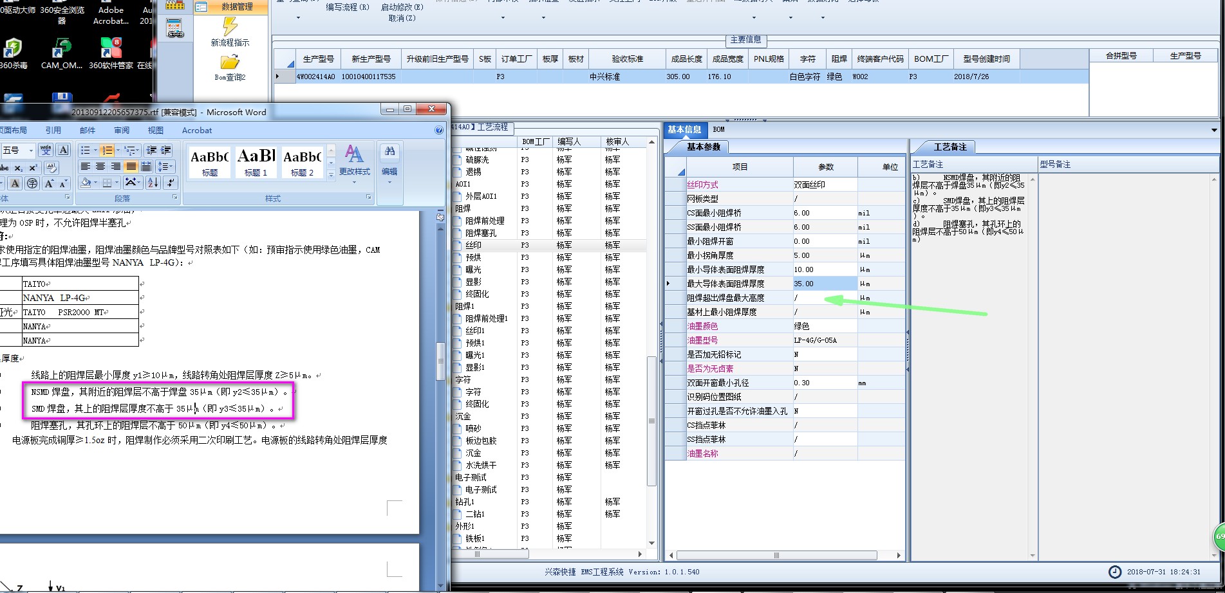Click 编写流程(R) toolbar button

348,7
